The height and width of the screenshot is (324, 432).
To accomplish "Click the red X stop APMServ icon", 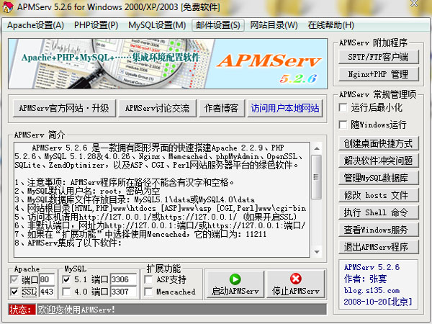I will tap(296, 279).
